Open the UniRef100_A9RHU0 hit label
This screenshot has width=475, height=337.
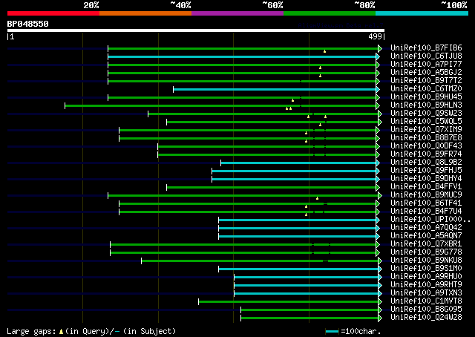click(426, 276)
